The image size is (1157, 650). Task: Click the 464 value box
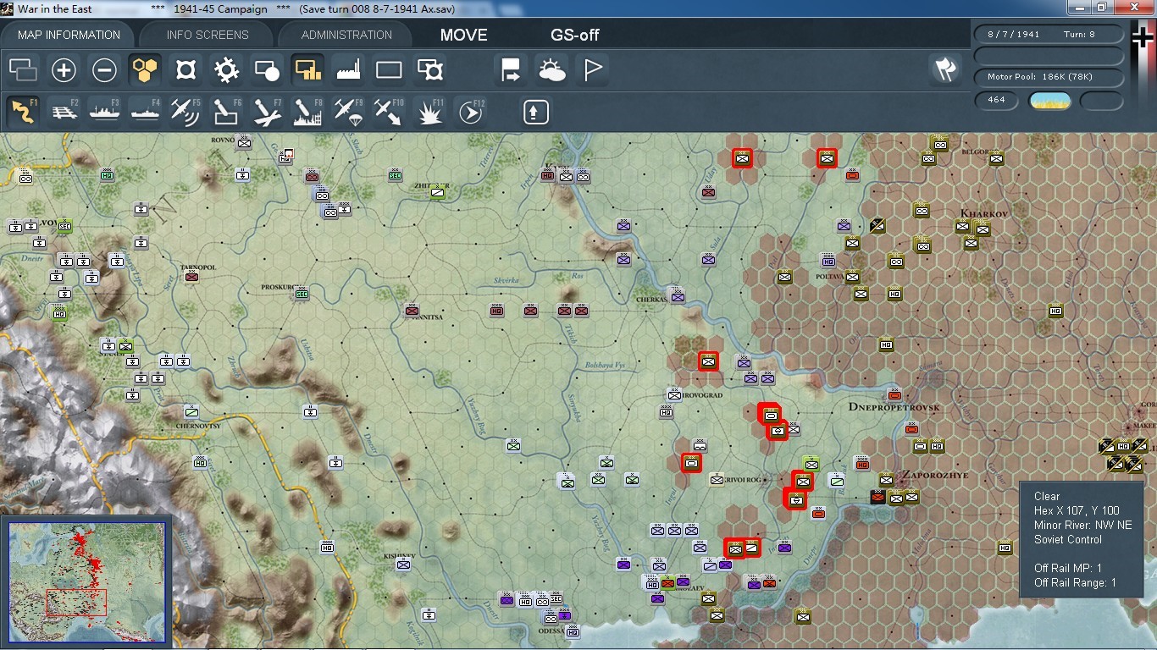pyautogui.click(x=996, y=100)
